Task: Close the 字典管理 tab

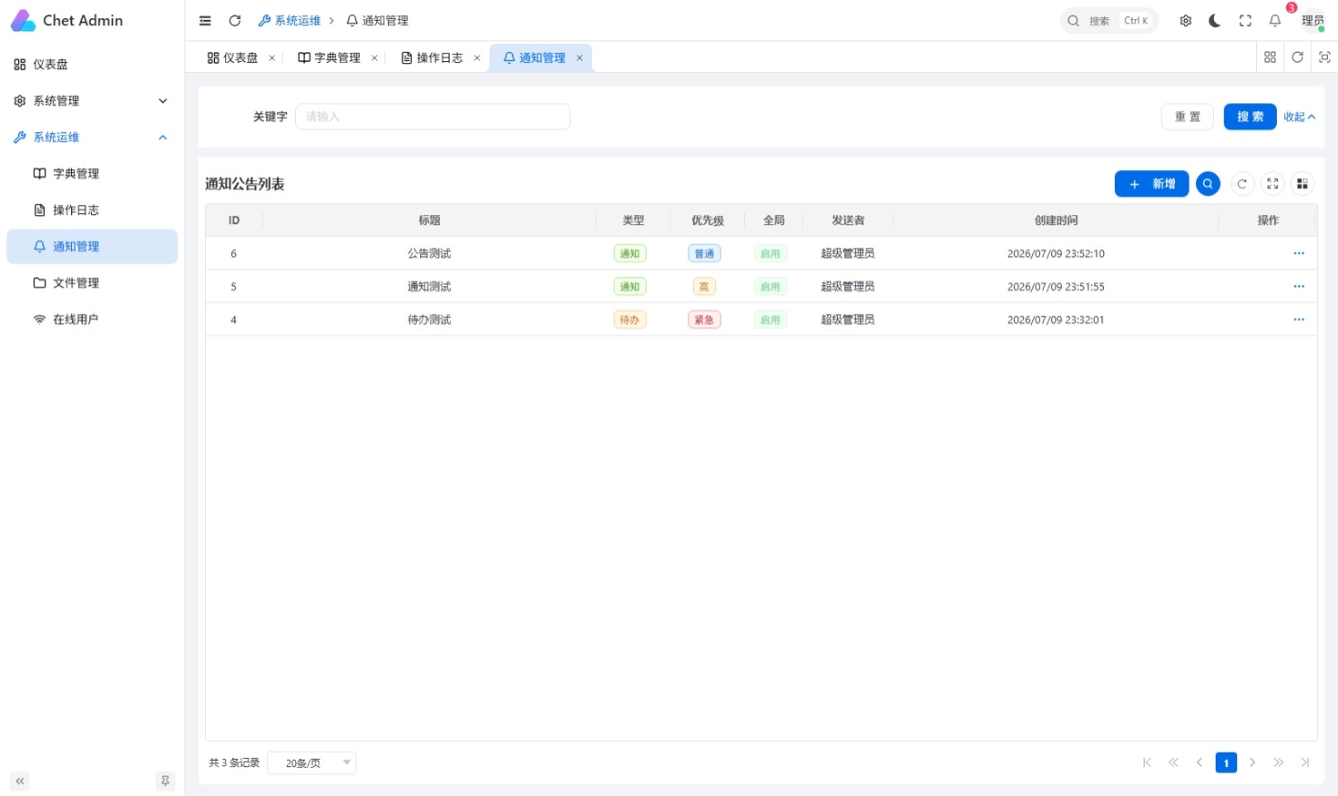Action: point(374,58)
